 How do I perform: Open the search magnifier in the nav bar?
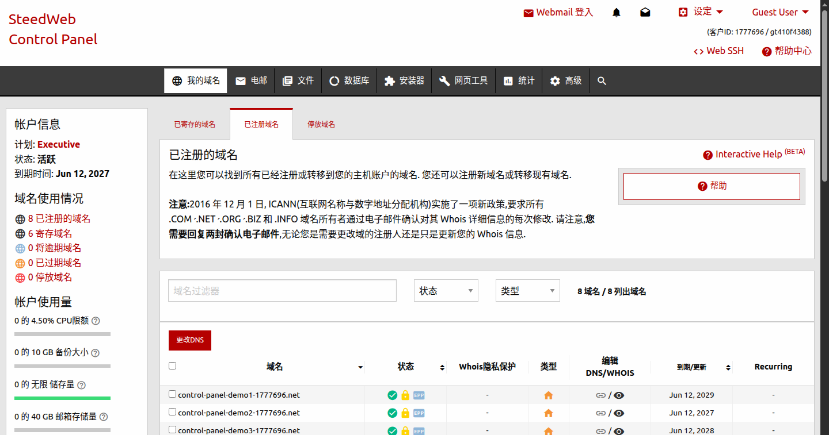tap(602, 81)
